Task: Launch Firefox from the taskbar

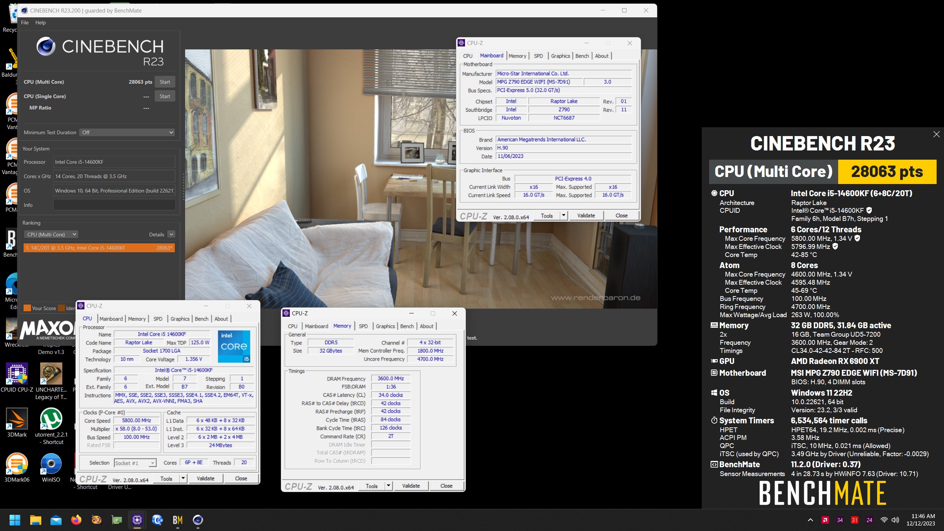Action: [76, 520]
